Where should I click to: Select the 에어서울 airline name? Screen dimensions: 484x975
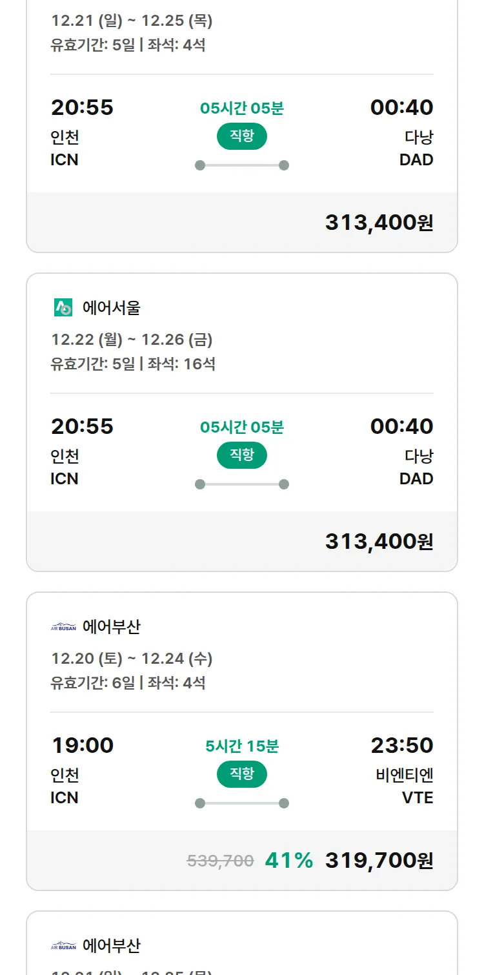(111, 308)
